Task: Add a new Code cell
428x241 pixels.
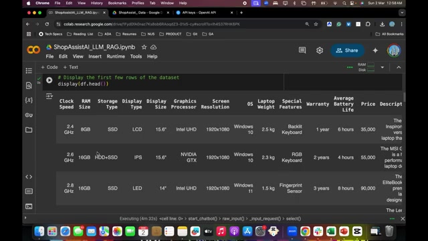Action: point(49,67)
